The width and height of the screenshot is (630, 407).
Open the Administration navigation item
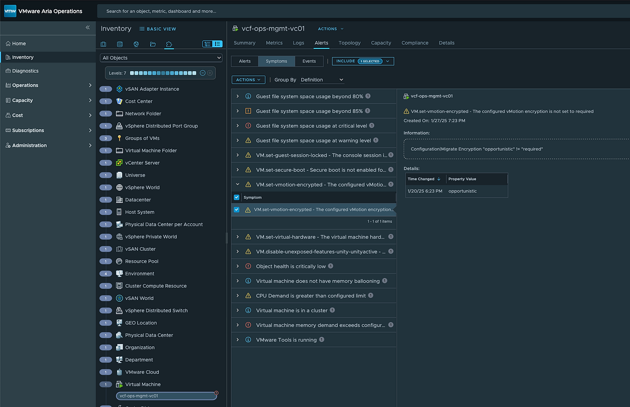click(48, 145)
